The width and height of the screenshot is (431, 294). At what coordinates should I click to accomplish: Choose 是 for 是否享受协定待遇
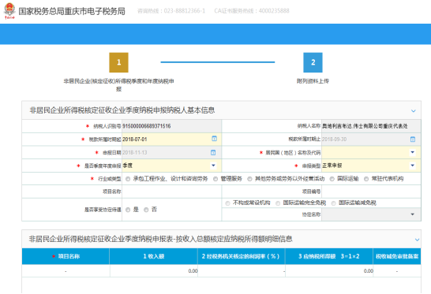(x=128, y=210)
